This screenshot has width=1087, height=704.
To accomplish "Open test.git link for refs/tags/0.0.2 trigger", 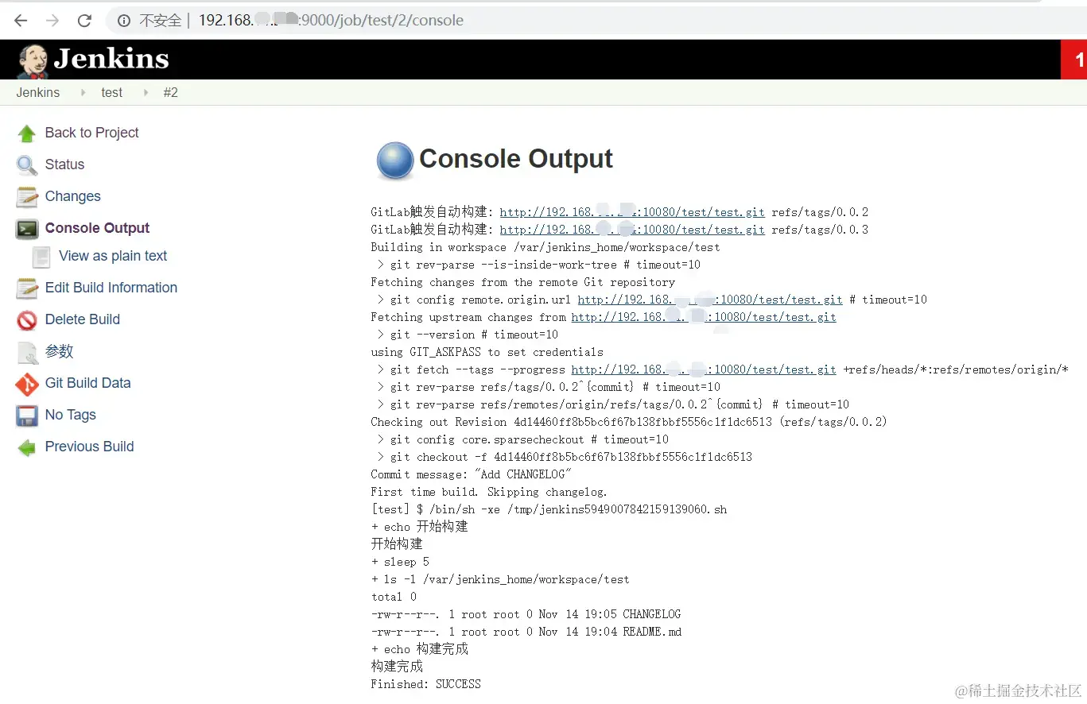I will click(x=632, y=212).
